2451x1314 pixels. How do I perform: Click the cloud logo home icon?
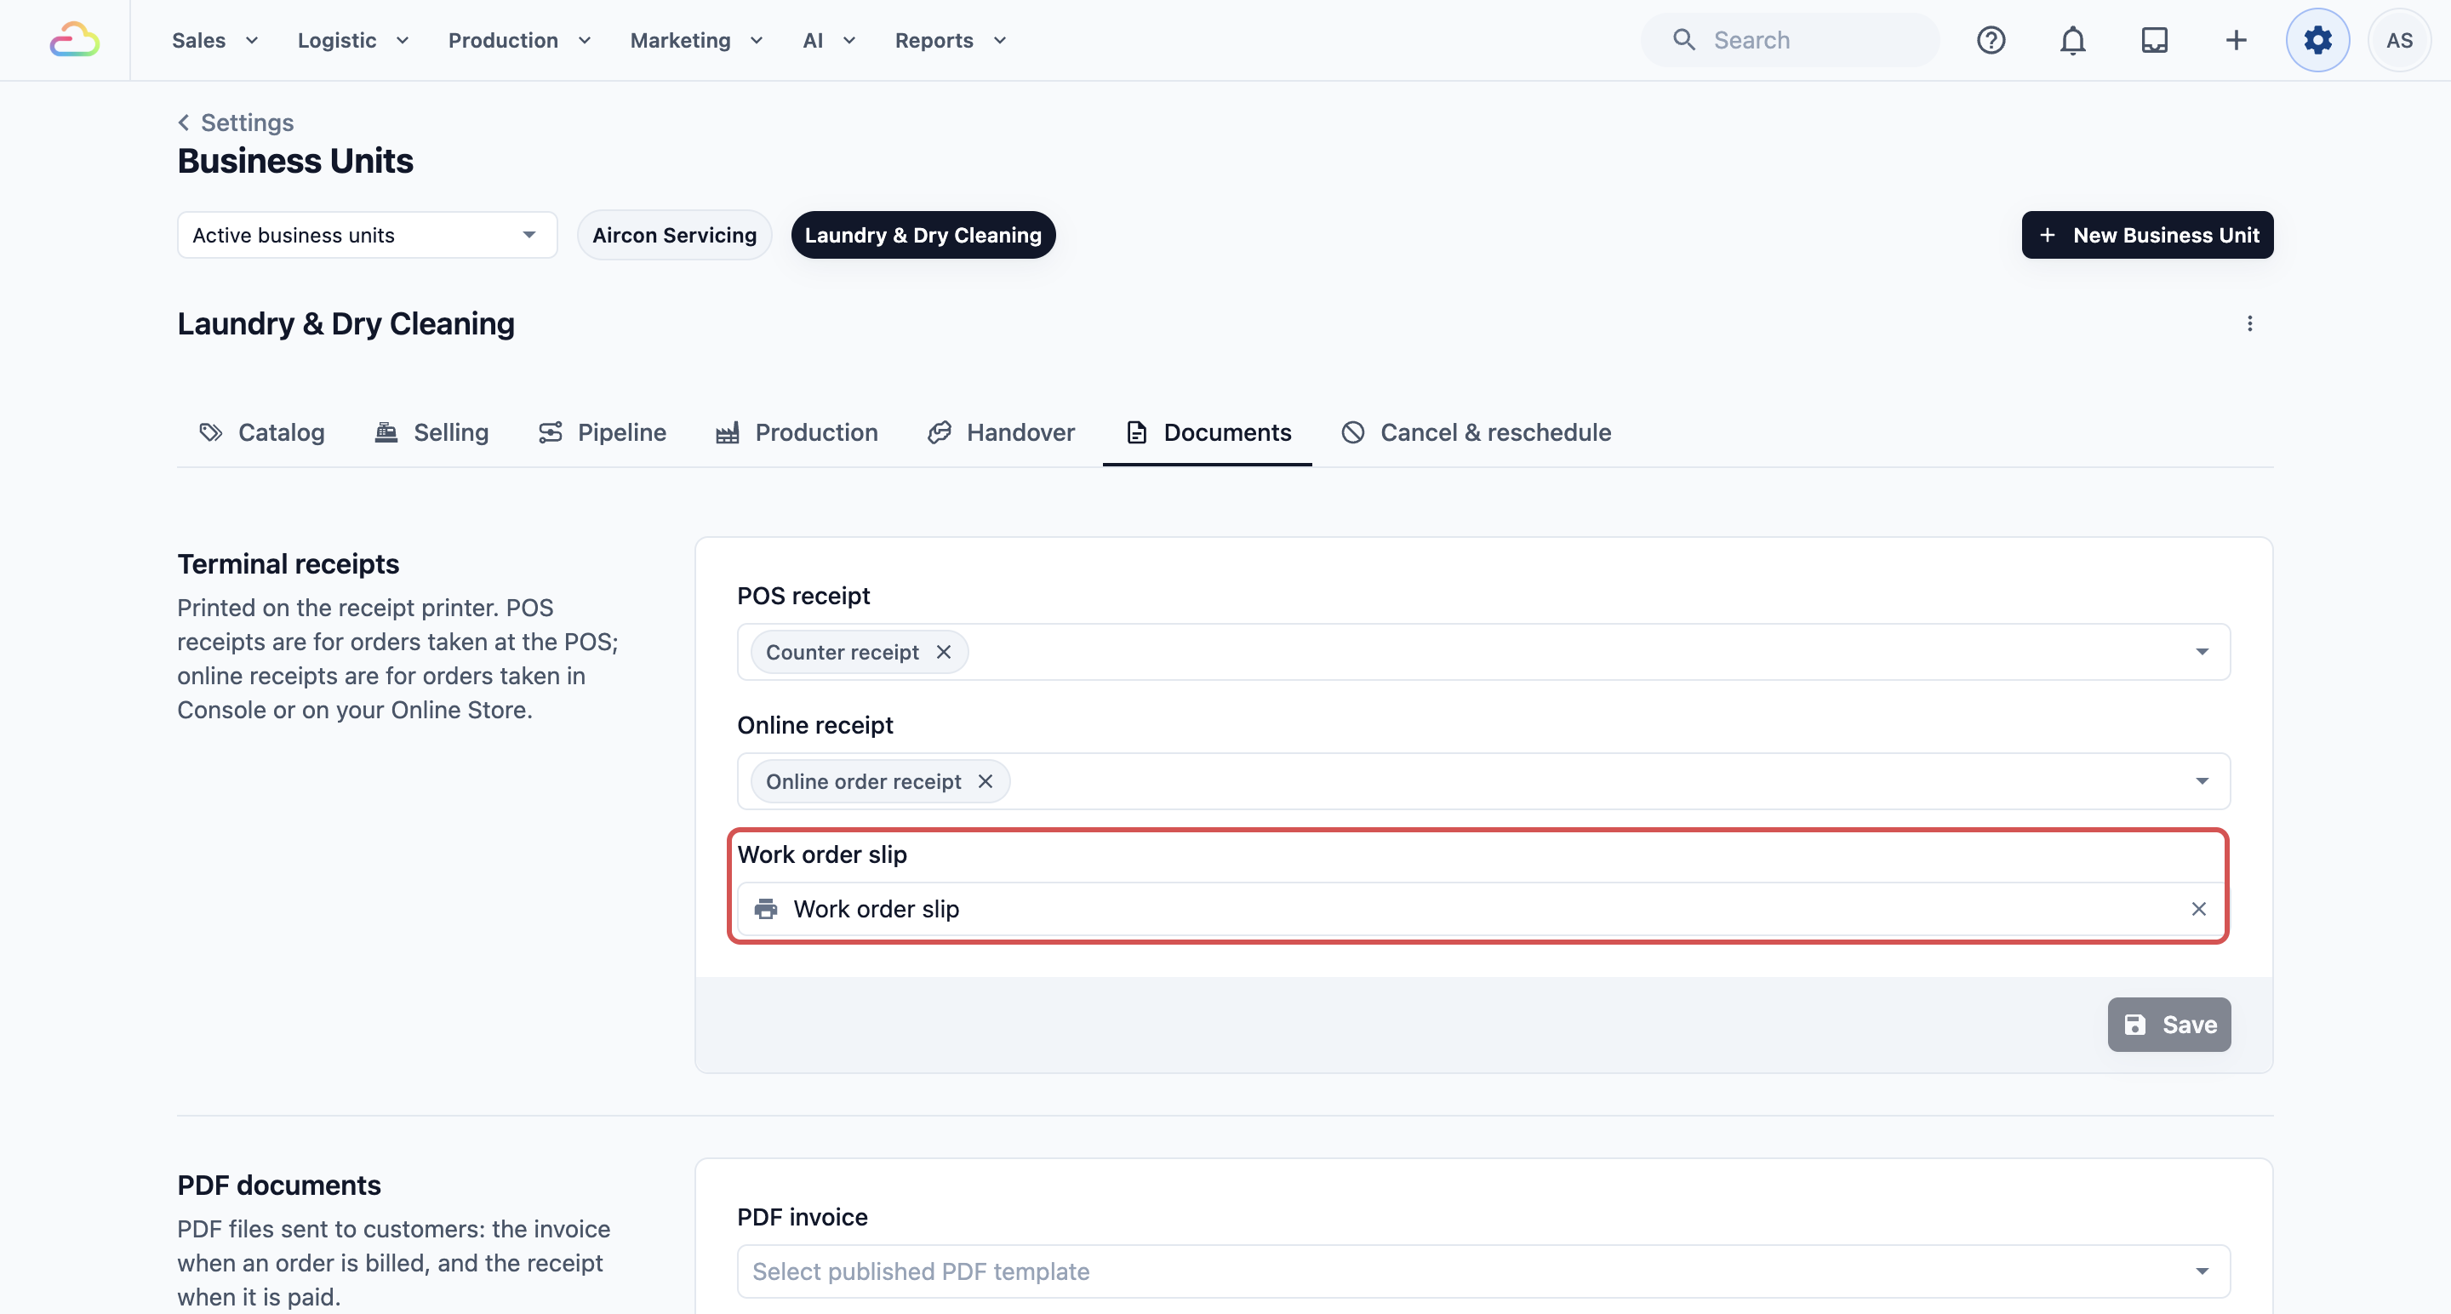pos(74,40)
